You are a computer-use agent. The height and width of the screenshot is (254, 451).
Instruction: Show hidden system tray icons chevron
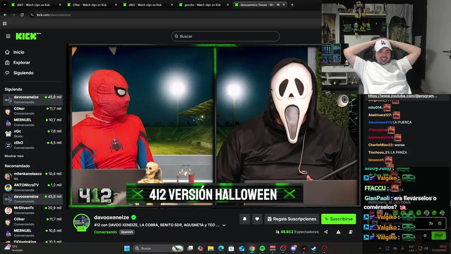[x=380, y=248]
